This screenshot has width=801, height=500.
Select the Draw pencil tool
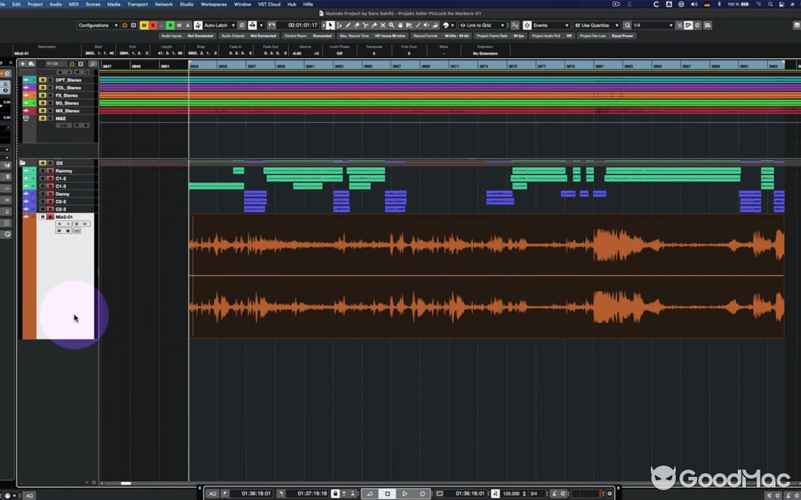pos(348,26)
